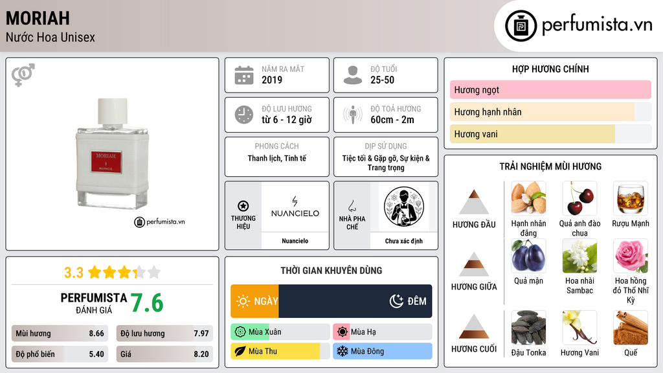Click the 60cm - 2m sillage value

click(x=392, y=120)
